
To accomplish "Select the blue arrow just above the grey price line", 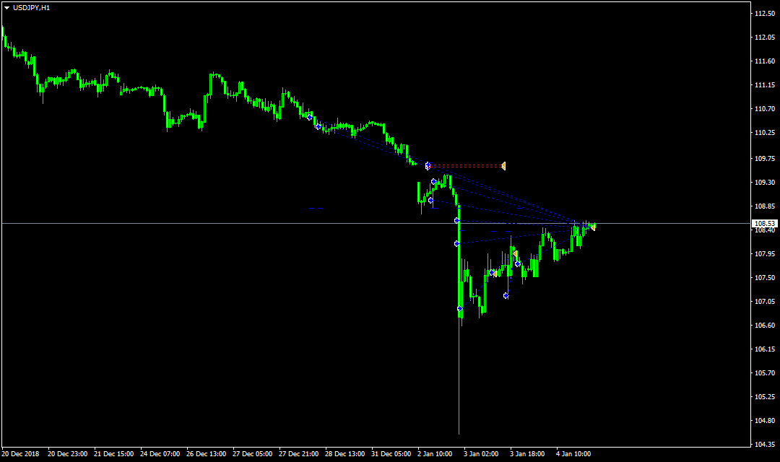I will tap(456, 220).
